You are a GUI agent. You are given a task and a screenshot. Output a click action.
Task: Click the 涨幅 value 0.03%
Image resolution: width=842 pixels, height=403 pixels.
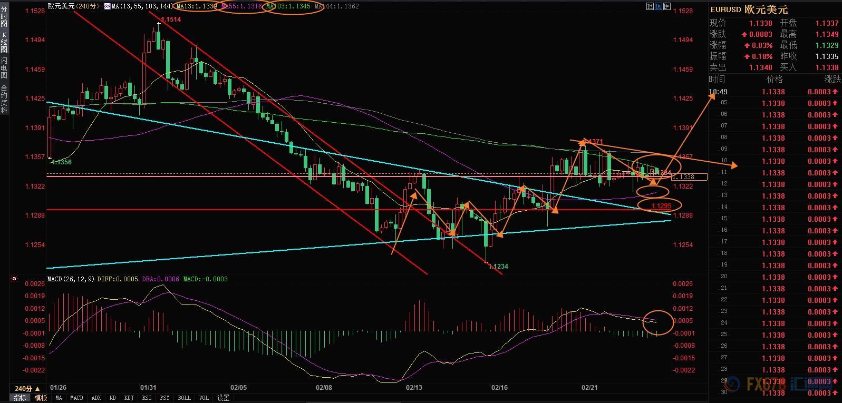click(x=762, y=45)
